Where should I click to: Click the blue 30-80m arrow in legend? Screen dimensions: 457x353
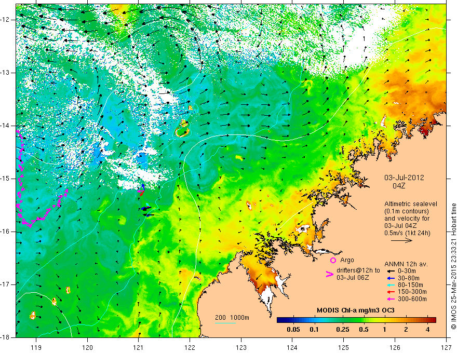[x=391, y=278]
